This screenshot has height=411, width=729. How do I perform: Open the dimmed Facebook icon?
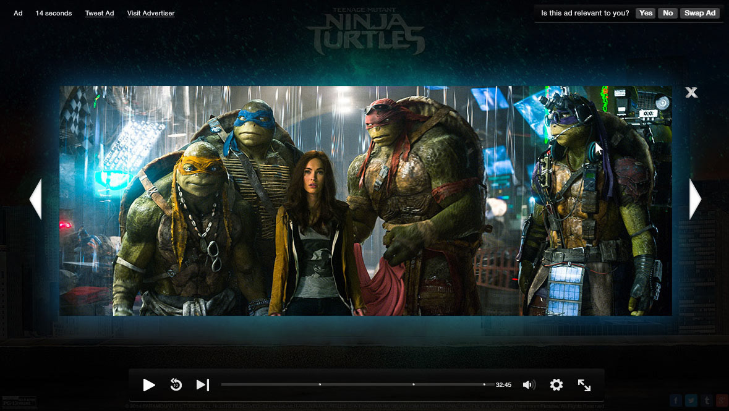[676, 400]
